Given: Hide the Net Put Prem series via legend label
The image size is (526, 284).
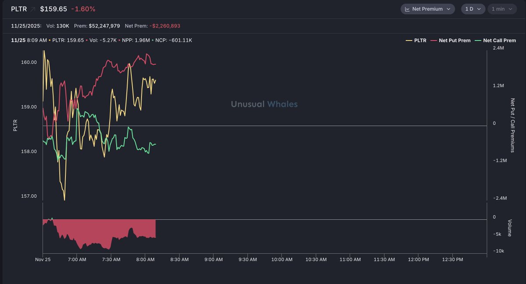Looking at the screenshot, I should tap(455, 40).
